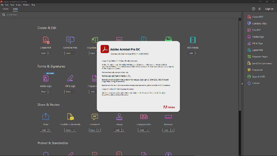The image size is (277, 156).
Task: Select the Measure tool icon
Action: pos(168,117)
